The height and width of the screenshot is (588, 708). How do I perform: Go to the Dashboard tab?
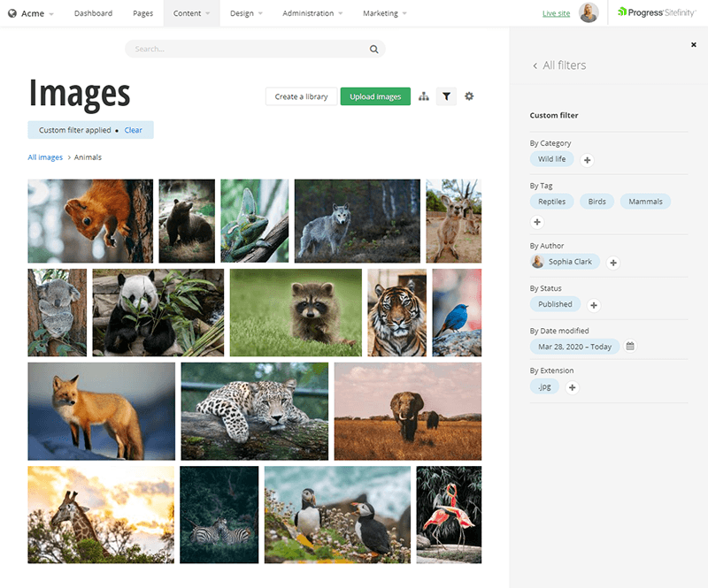[93, 13]
